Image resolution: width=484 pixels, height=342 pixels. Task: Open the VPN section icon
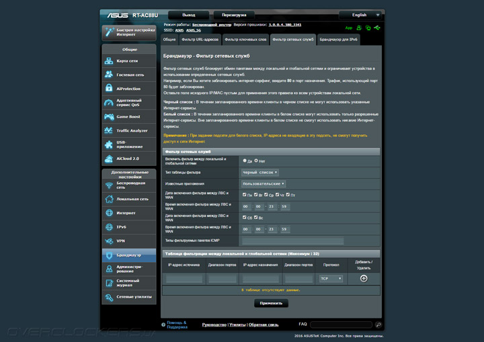110,241
